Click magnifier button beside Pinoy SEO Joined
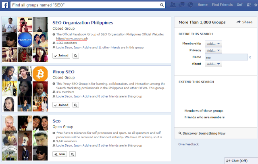 coord(75,105)
